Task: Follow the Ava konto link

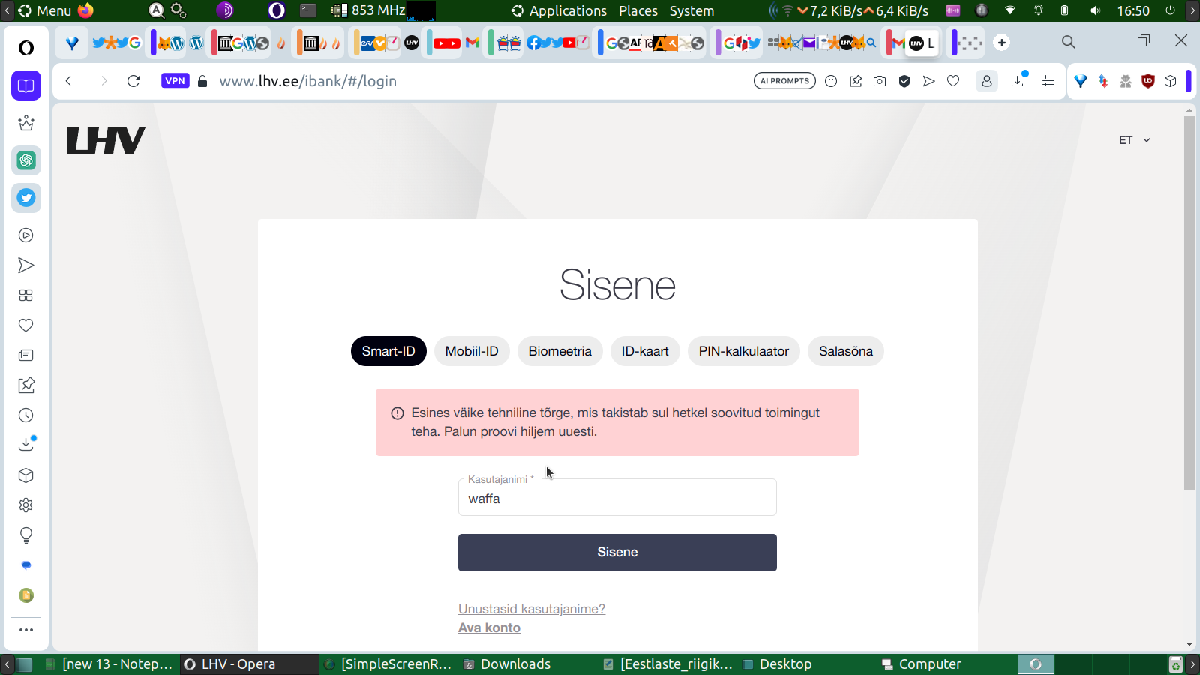Action: [489, 628]
